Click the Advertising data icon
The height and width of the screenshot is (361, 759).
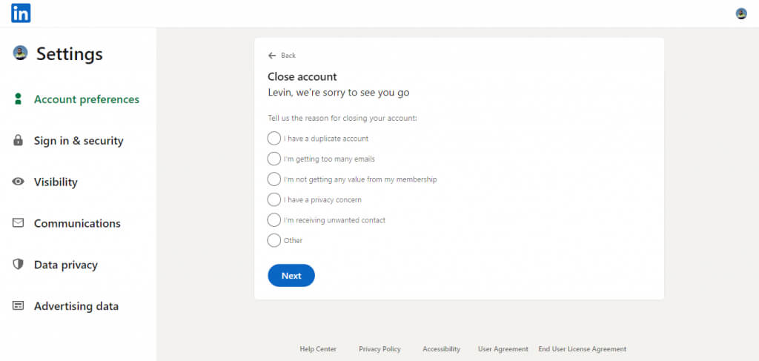tap(19, 306)
